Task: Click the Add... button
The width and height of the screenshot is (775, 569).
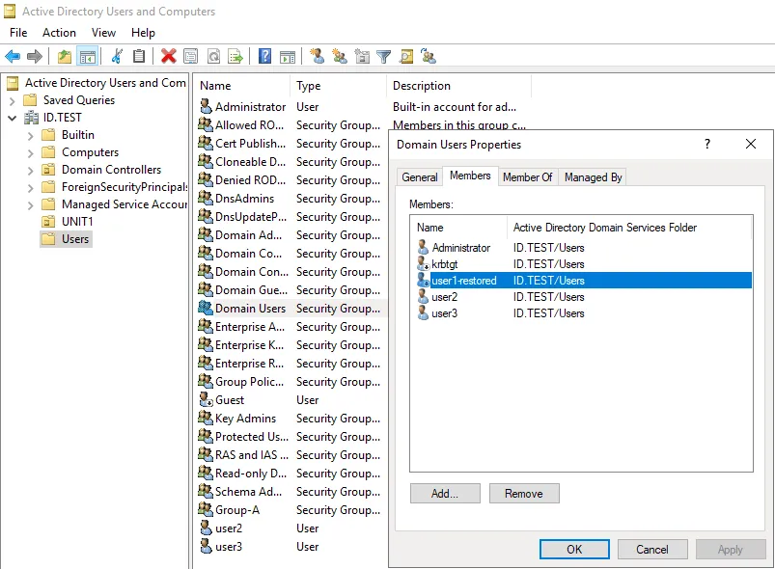Action: (444, 494)
